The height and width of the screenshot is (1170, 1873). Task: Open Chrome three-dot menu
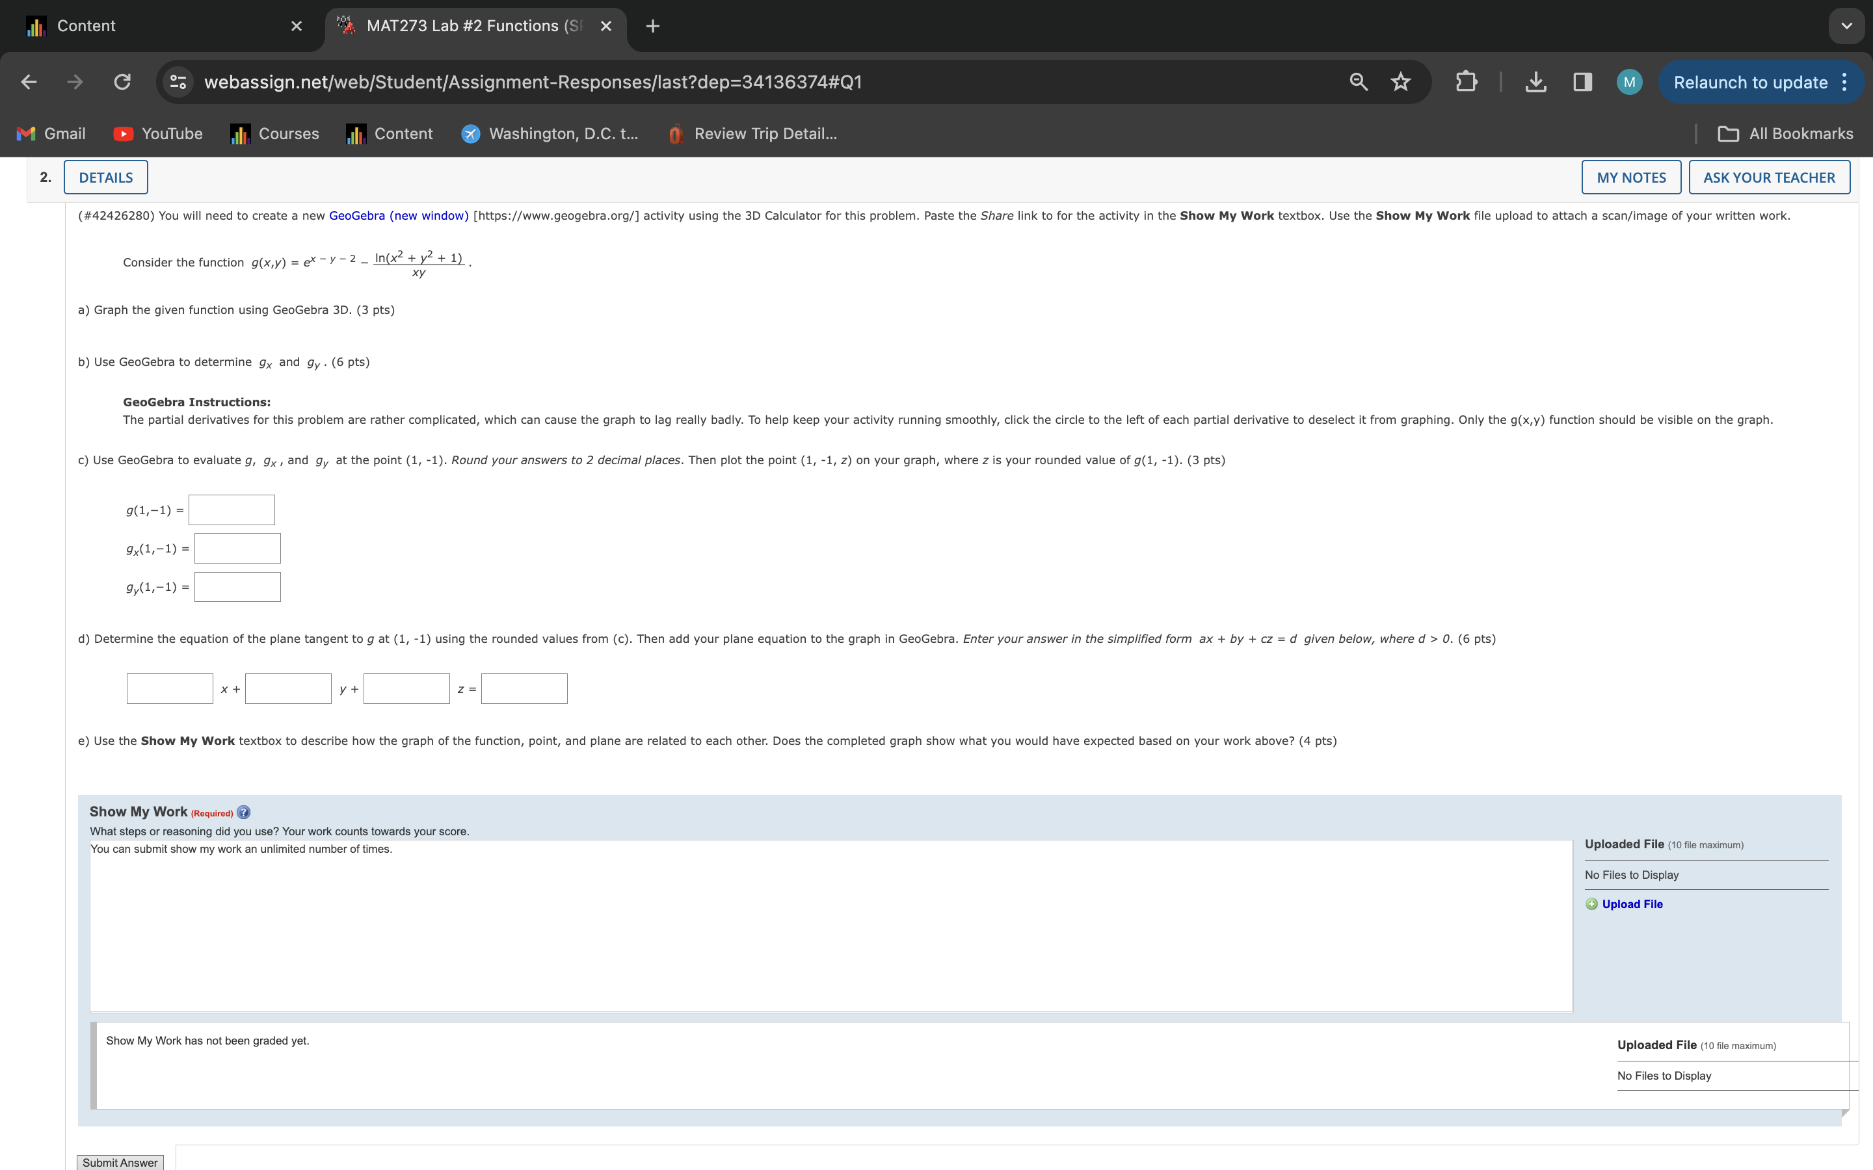coord(1844,82)
